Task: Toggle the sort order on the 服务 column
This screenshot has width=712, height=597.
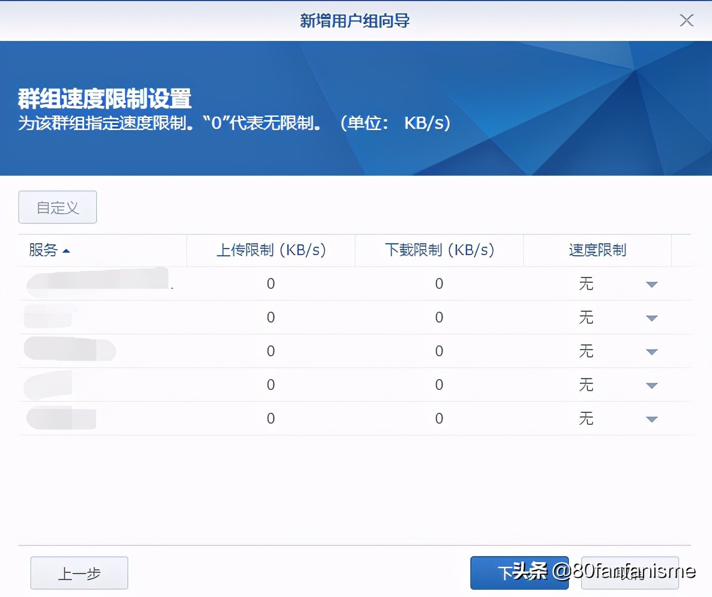Action: [48, 250]
